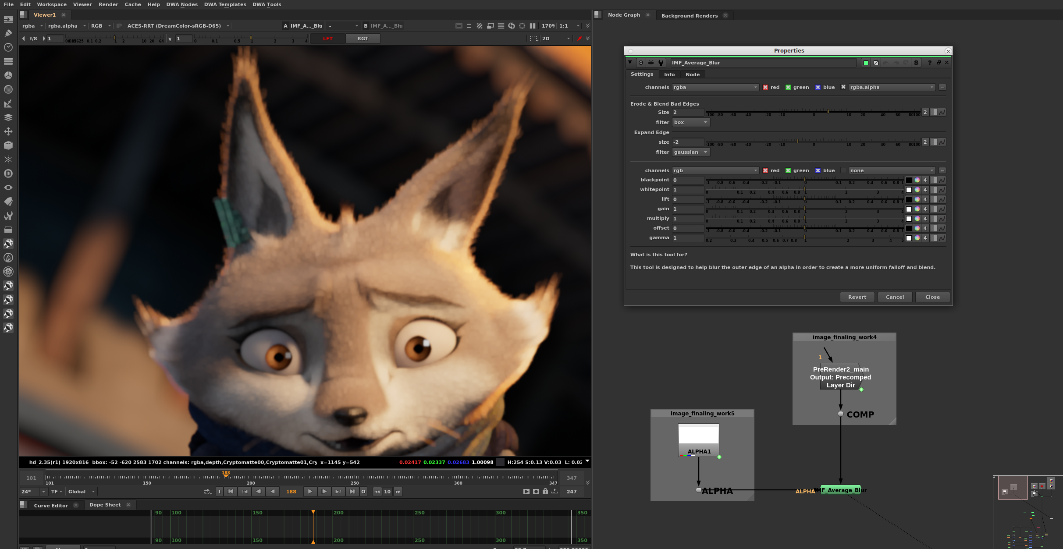Image resolution: width=1063 pixels, height=549 pixels.
Task: Toggle the rgba.alpha channel checkbox
Action: [x=843, y=87]
